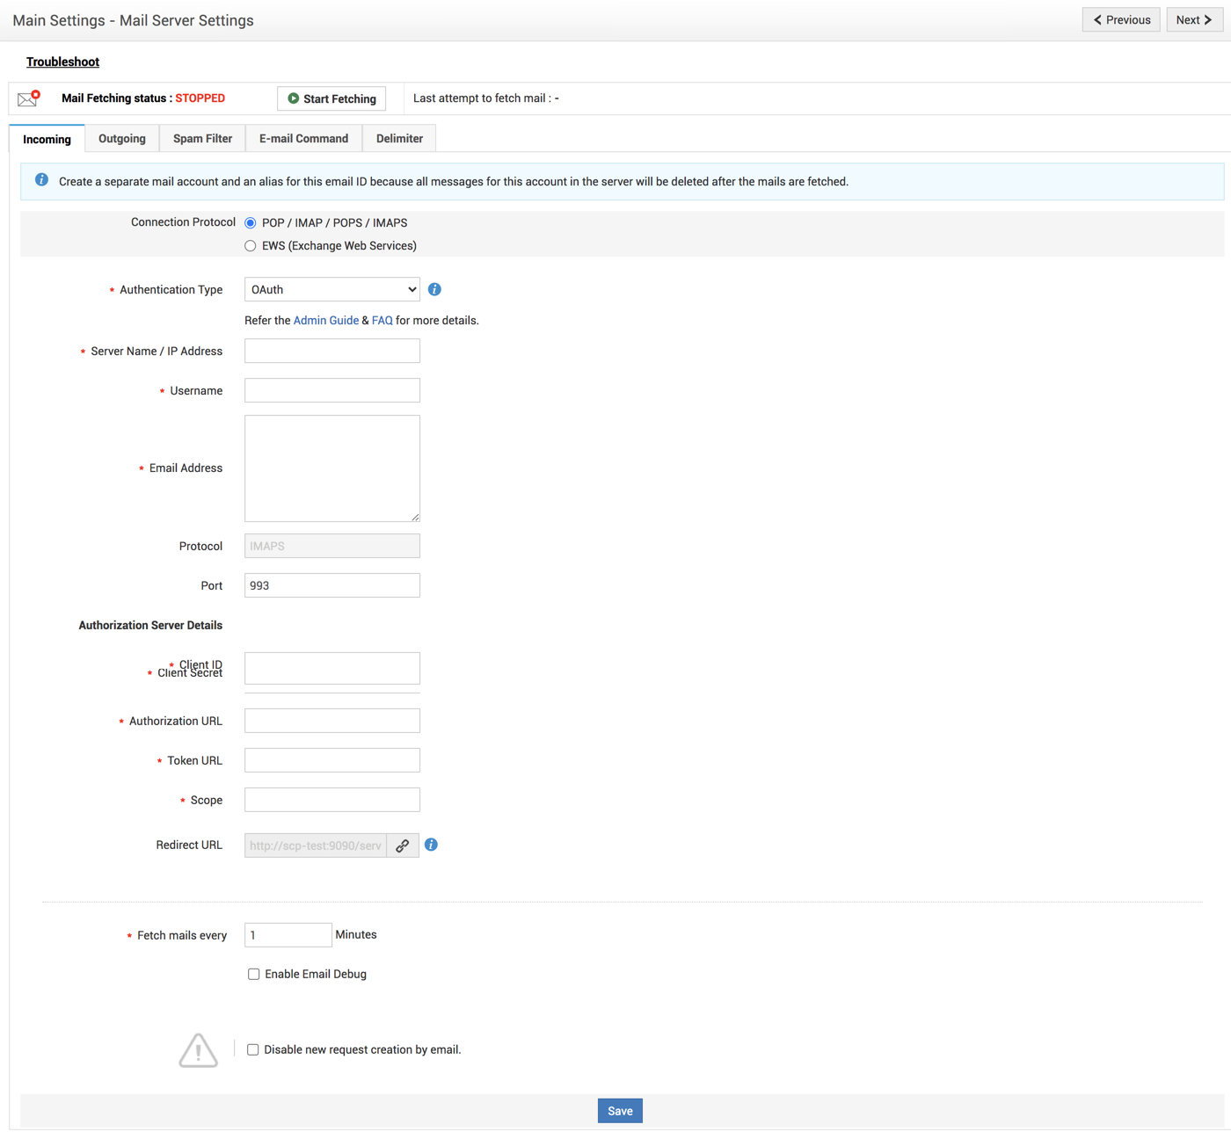The width and height of the screenshot is (1231, 1132).
Task: Click the Authorization URL input field
Action: (332, 721)
